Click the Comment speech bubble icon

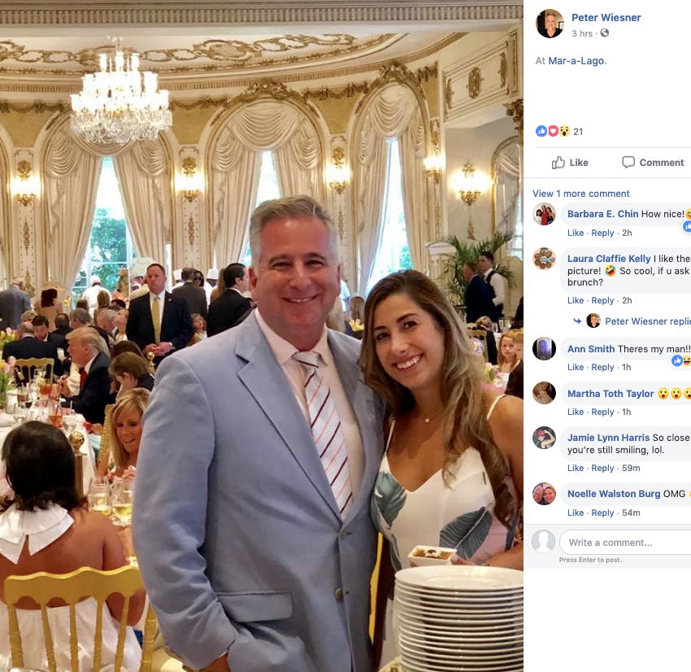tap(628, 162)
